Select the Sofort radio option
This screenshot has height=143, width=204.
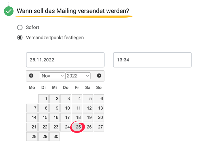(20, 27)
